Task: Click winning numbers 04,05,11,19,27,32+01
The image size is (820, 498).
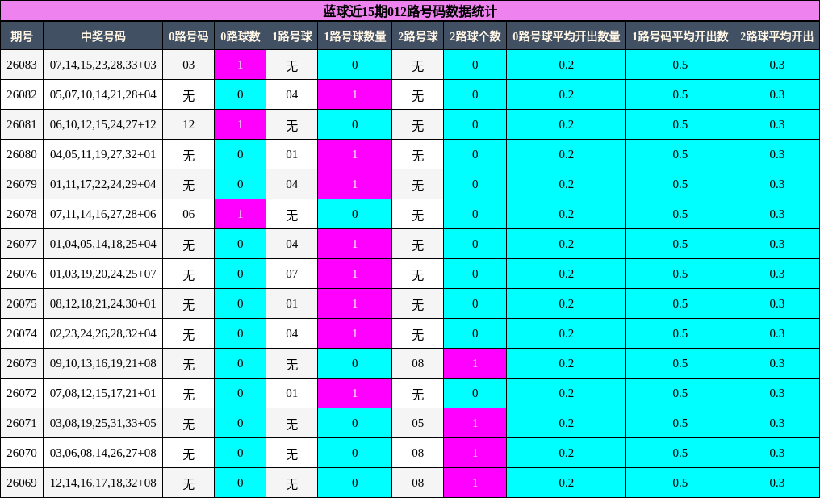Action: (x=103, y=154)
